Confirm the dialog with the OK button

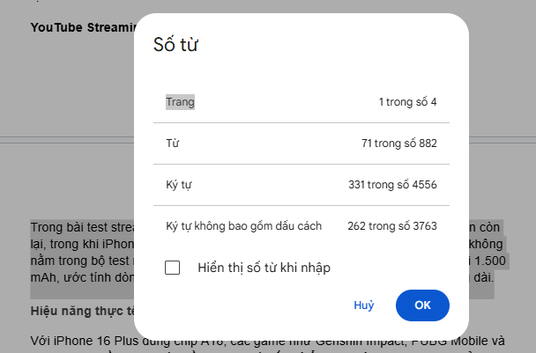(422, 305)
